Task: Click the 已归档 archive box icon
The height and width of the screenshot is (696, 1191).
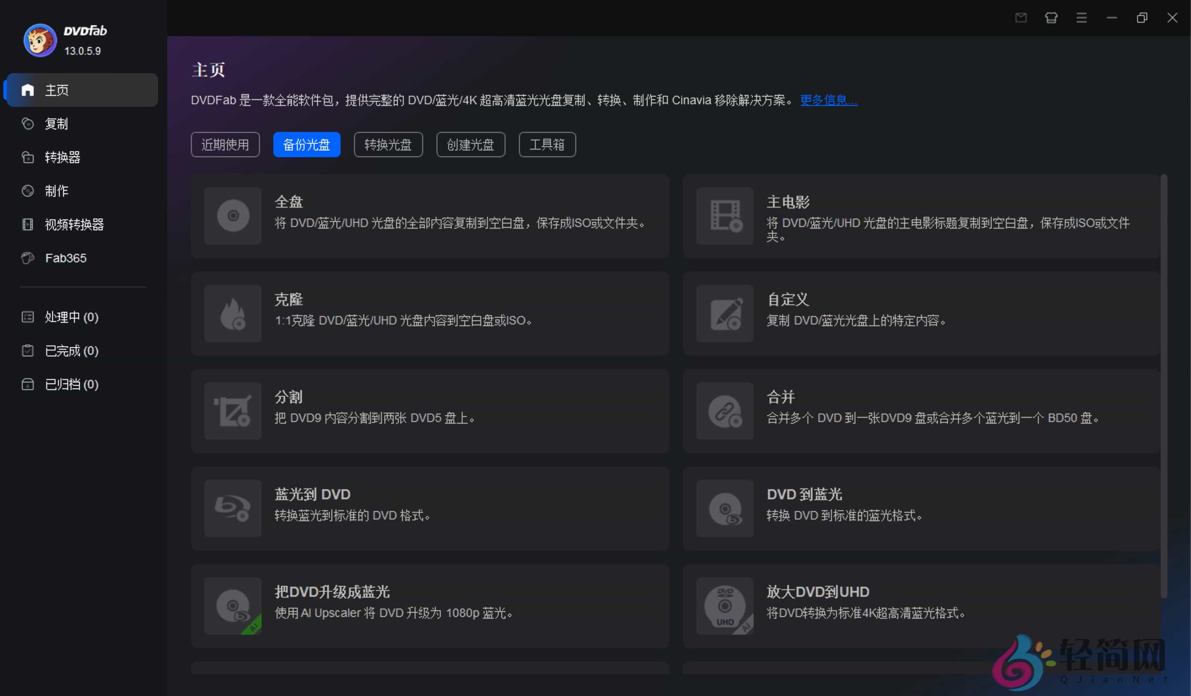Action: (28, 385)
